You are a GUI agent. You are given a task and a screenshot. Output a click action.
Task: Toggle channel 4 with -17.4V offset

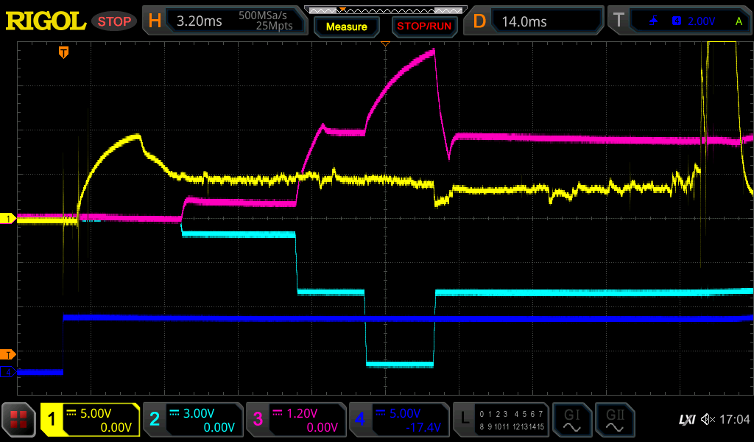pos(398,421)
